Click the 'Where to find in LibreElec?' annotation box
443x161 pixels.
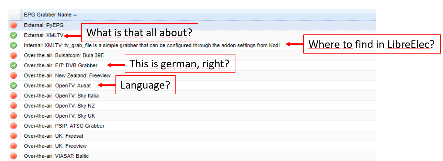pos(372,44)
